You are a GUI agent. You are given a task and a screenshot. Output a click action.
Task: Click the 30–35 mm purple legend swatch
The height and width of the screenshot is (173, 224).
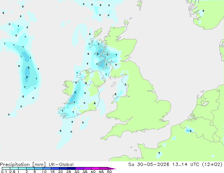point(79,168)
